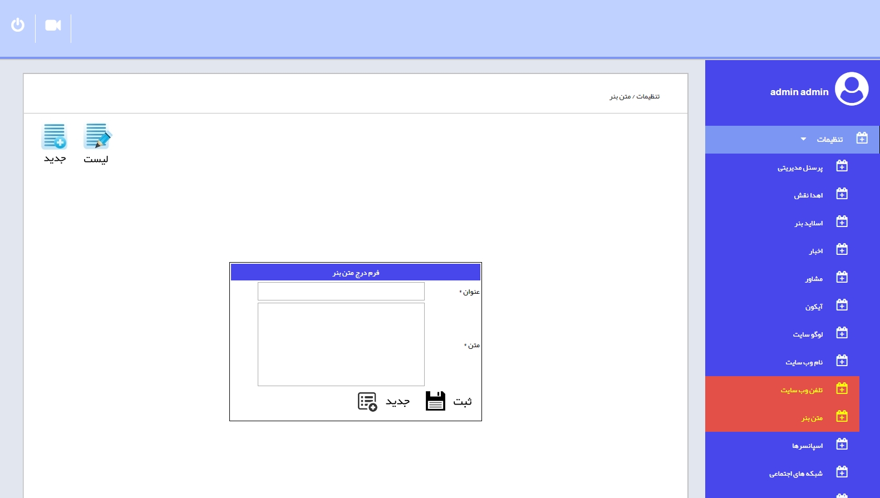The width and height of the screenshot is (880, 498).
Task: Click the calendar icon beside مشاور
Action: 842,278
